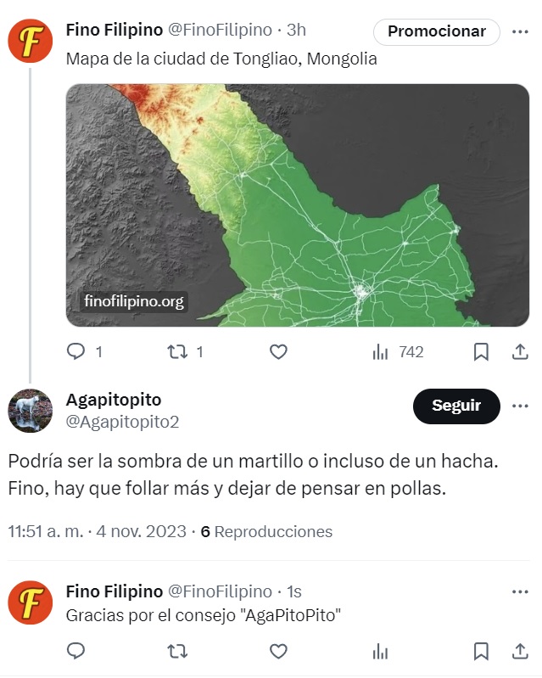
Task: Retweet the Tongliao map post
Action: [x=177, y=351]
